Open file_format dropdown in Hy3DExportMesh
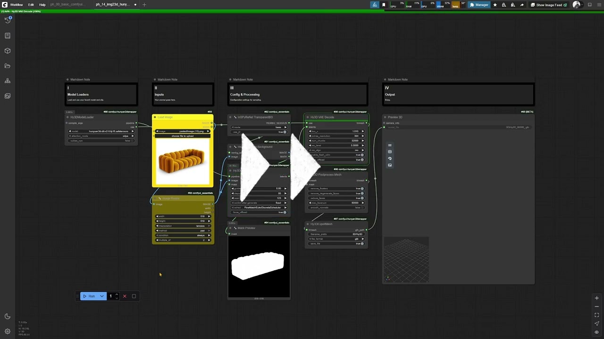This screenshot has width=604, height=339. point(336,239)
